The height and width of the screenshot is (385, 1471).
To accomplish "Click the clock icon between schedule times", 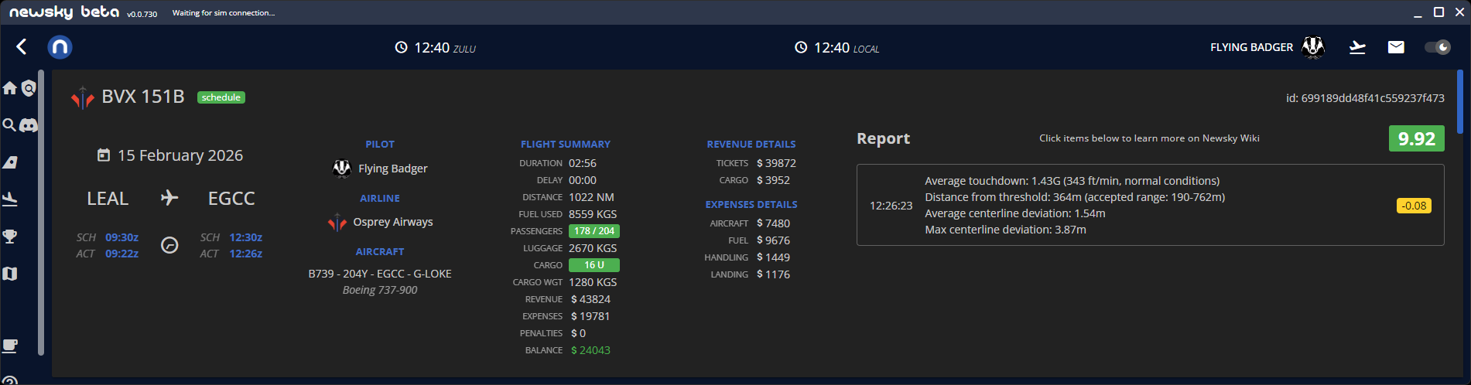I will pyautogui.click(x=169, y=245).
